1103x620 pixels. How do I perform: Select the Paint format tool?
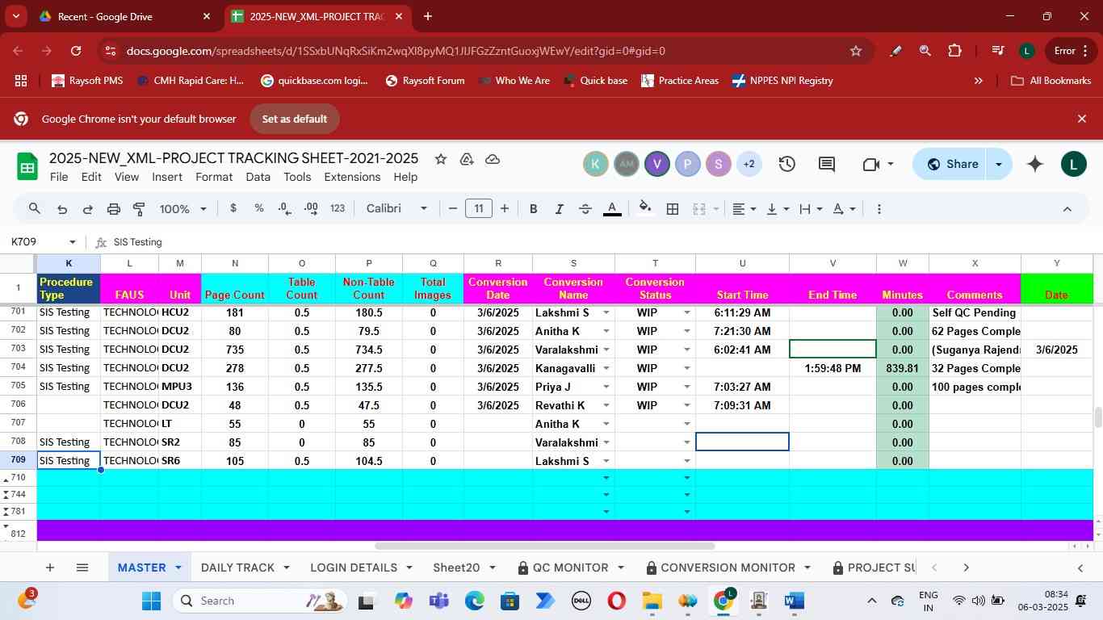coord(139,209)
